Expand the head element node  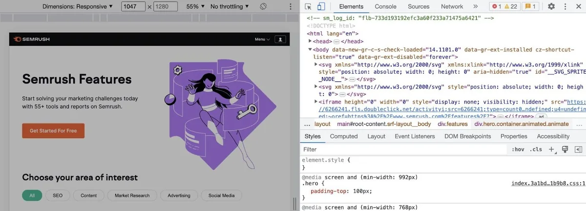(310, 41)
